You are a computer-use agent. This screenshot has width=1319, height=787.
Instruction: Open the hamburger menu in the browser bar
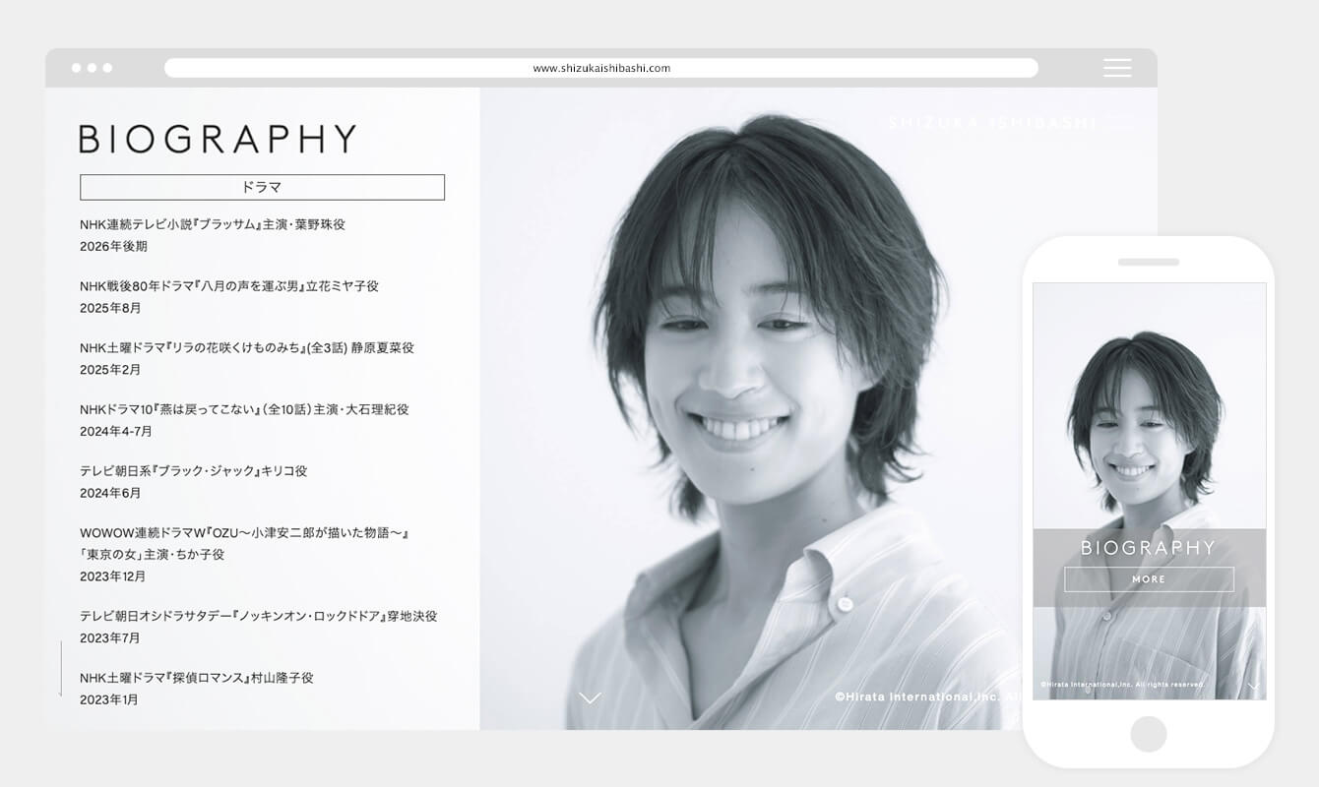click(x=1116, y=68)
